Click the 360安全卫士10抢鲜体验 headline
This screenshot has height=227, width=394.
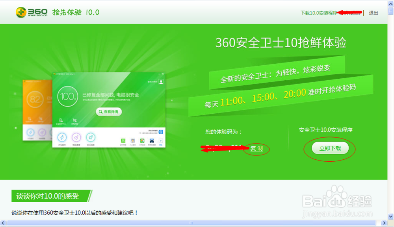(x=281, y=42)
